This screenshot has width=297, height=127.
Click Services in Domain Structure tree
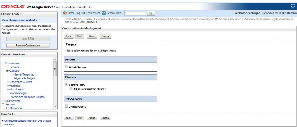click(x=10, y=104)
